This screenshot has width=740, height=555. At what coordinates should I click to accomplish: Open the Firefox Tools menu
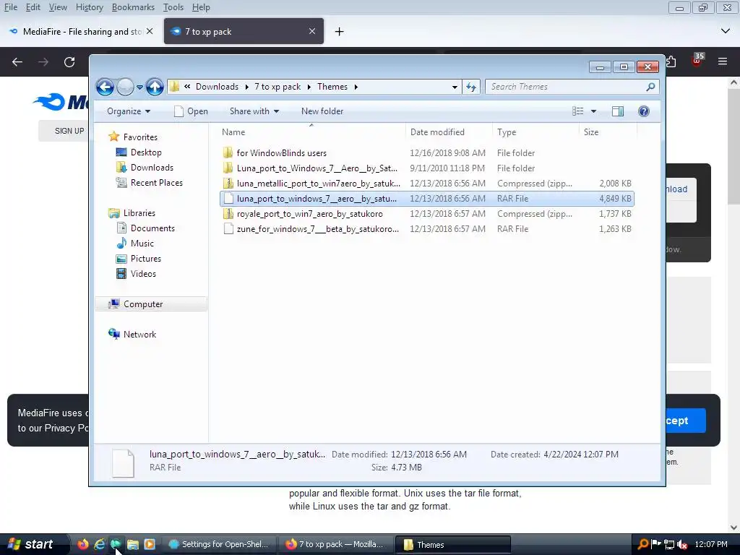pos(173,7)
